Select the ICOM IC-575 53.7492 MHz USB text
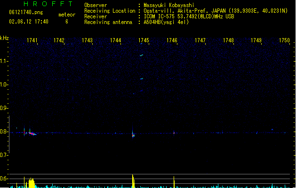This screenshot has height=188, width=296. [x=189, y=16]
